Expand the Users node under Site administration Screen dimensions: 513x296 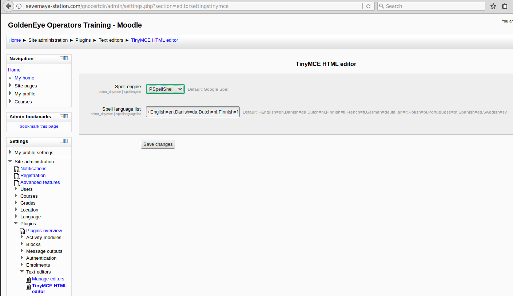pyautogui.click(x=16, y=189)
